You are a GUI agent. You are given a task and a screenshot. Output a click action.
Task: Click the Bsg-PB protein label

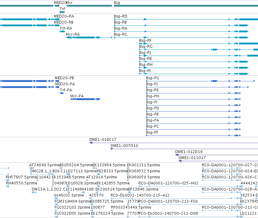pos(152,114)
